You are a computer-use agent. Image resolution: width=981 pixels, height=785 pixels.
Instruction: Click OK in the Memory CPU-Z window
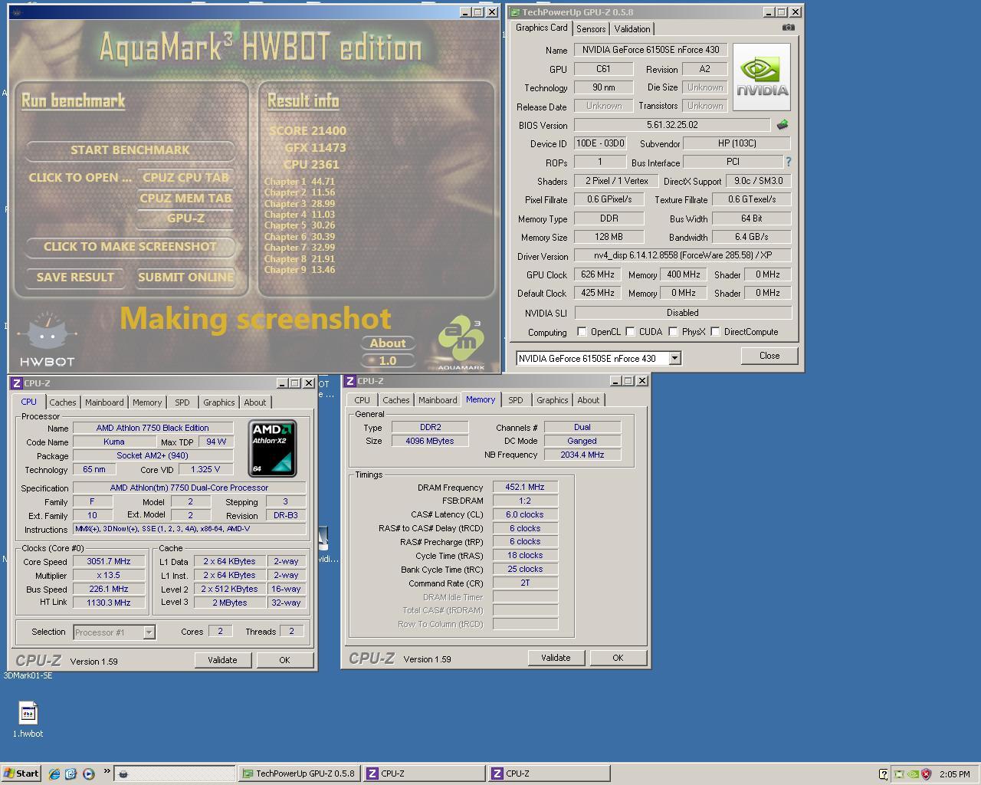618,658
